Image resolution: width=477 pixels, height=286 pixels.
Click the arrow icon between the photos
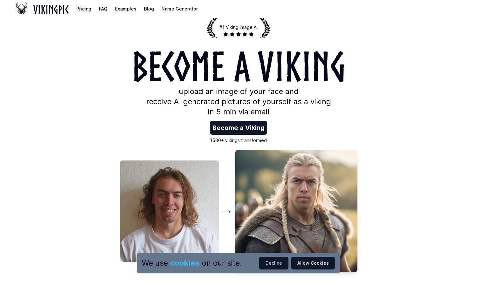pos(227,212)
